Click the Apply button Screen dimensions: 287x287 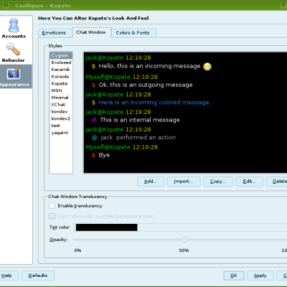pyautogui.click(x=260, y=276)
